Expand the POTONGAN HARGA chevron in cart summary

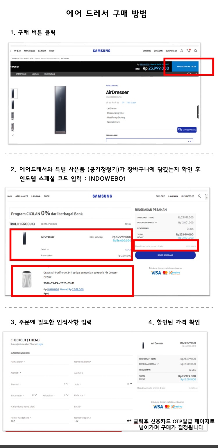pos(156,223)
